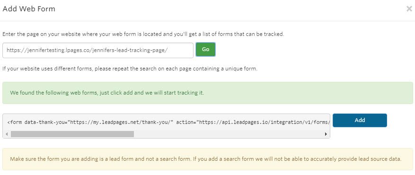Click the gray horizontal scrollbar thumb

[72, 134]
